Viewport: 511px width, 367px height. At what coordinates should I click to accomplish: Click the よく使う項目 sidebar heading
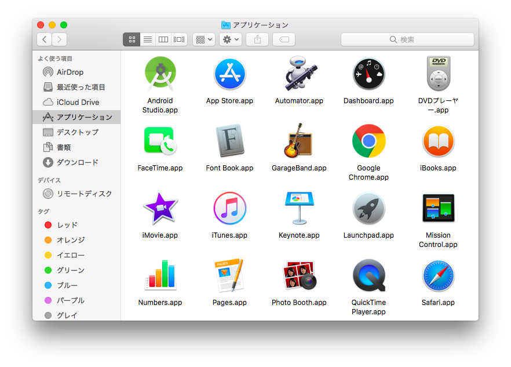[x=54, y=59]
